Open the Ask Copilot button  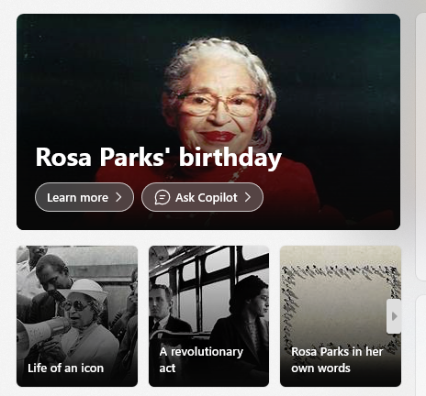[x=202, y=197]
